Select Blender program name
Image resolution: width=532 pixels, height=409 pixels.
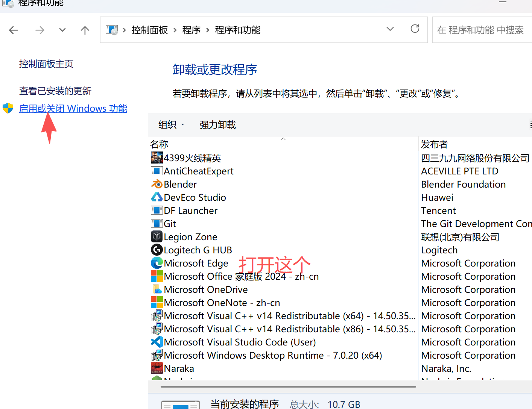180,184
